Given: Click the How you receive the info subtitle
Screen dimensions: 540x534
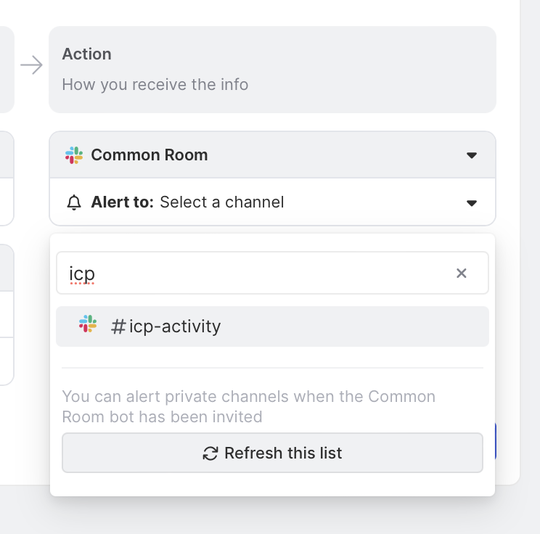Looking at the screenshot, I should pos(155,85).
